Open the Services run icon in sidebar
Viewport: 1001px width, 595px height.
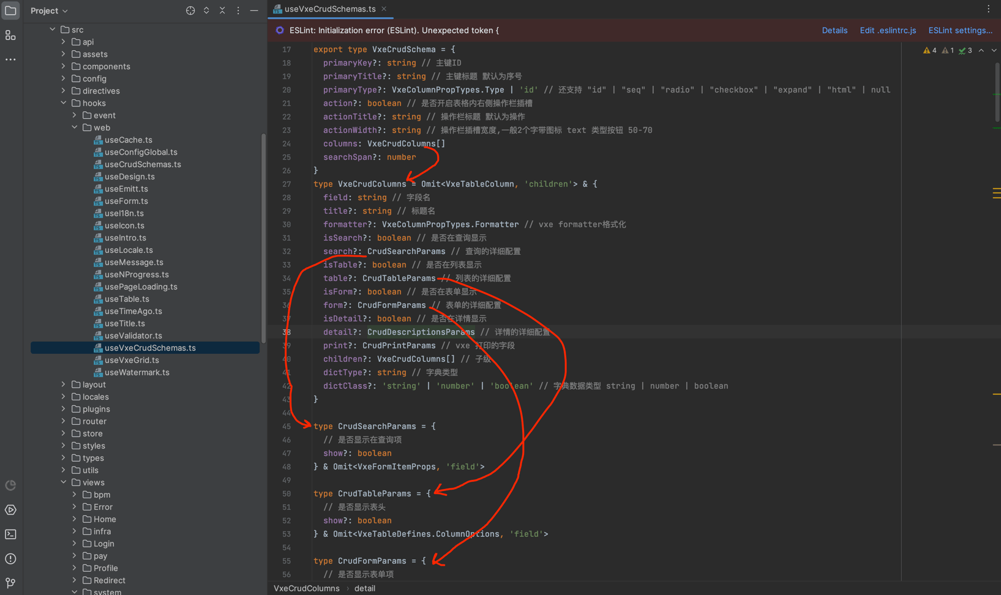(10, 510)
